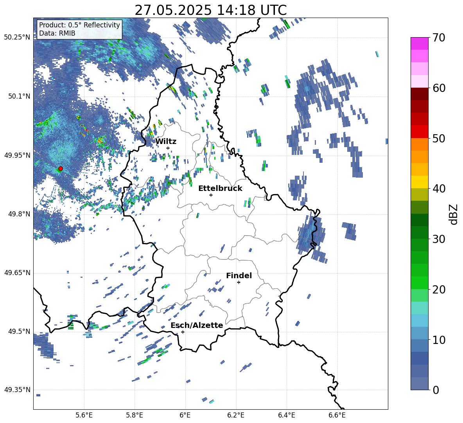
Task: Click the red radar location marker
Action: pyautogui.click(x=61, y=169)
